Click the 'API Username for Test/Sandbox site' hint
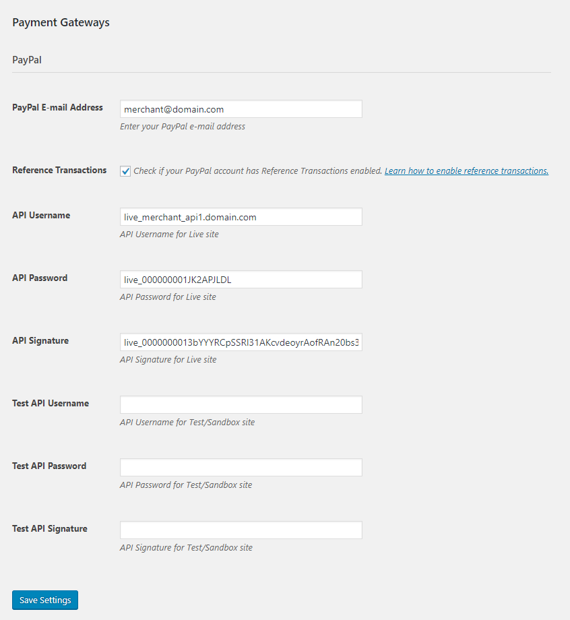The height and width of the screenshot is (620, 570). pos(187,423)
